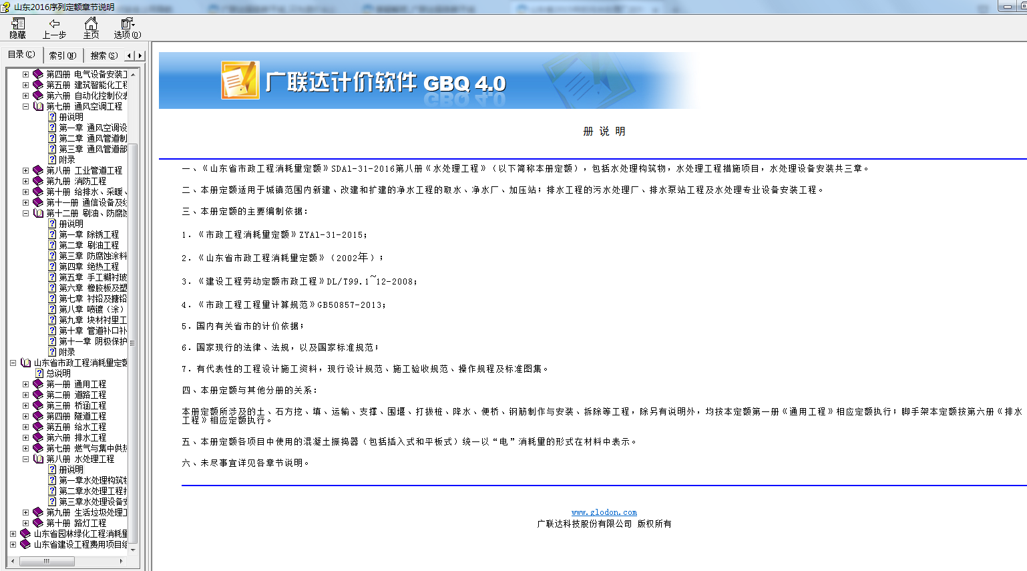The image size is (1027, 571).
Task: Click the page icon beside 第一章 除锈工程
Action: [x=52, y=234]
